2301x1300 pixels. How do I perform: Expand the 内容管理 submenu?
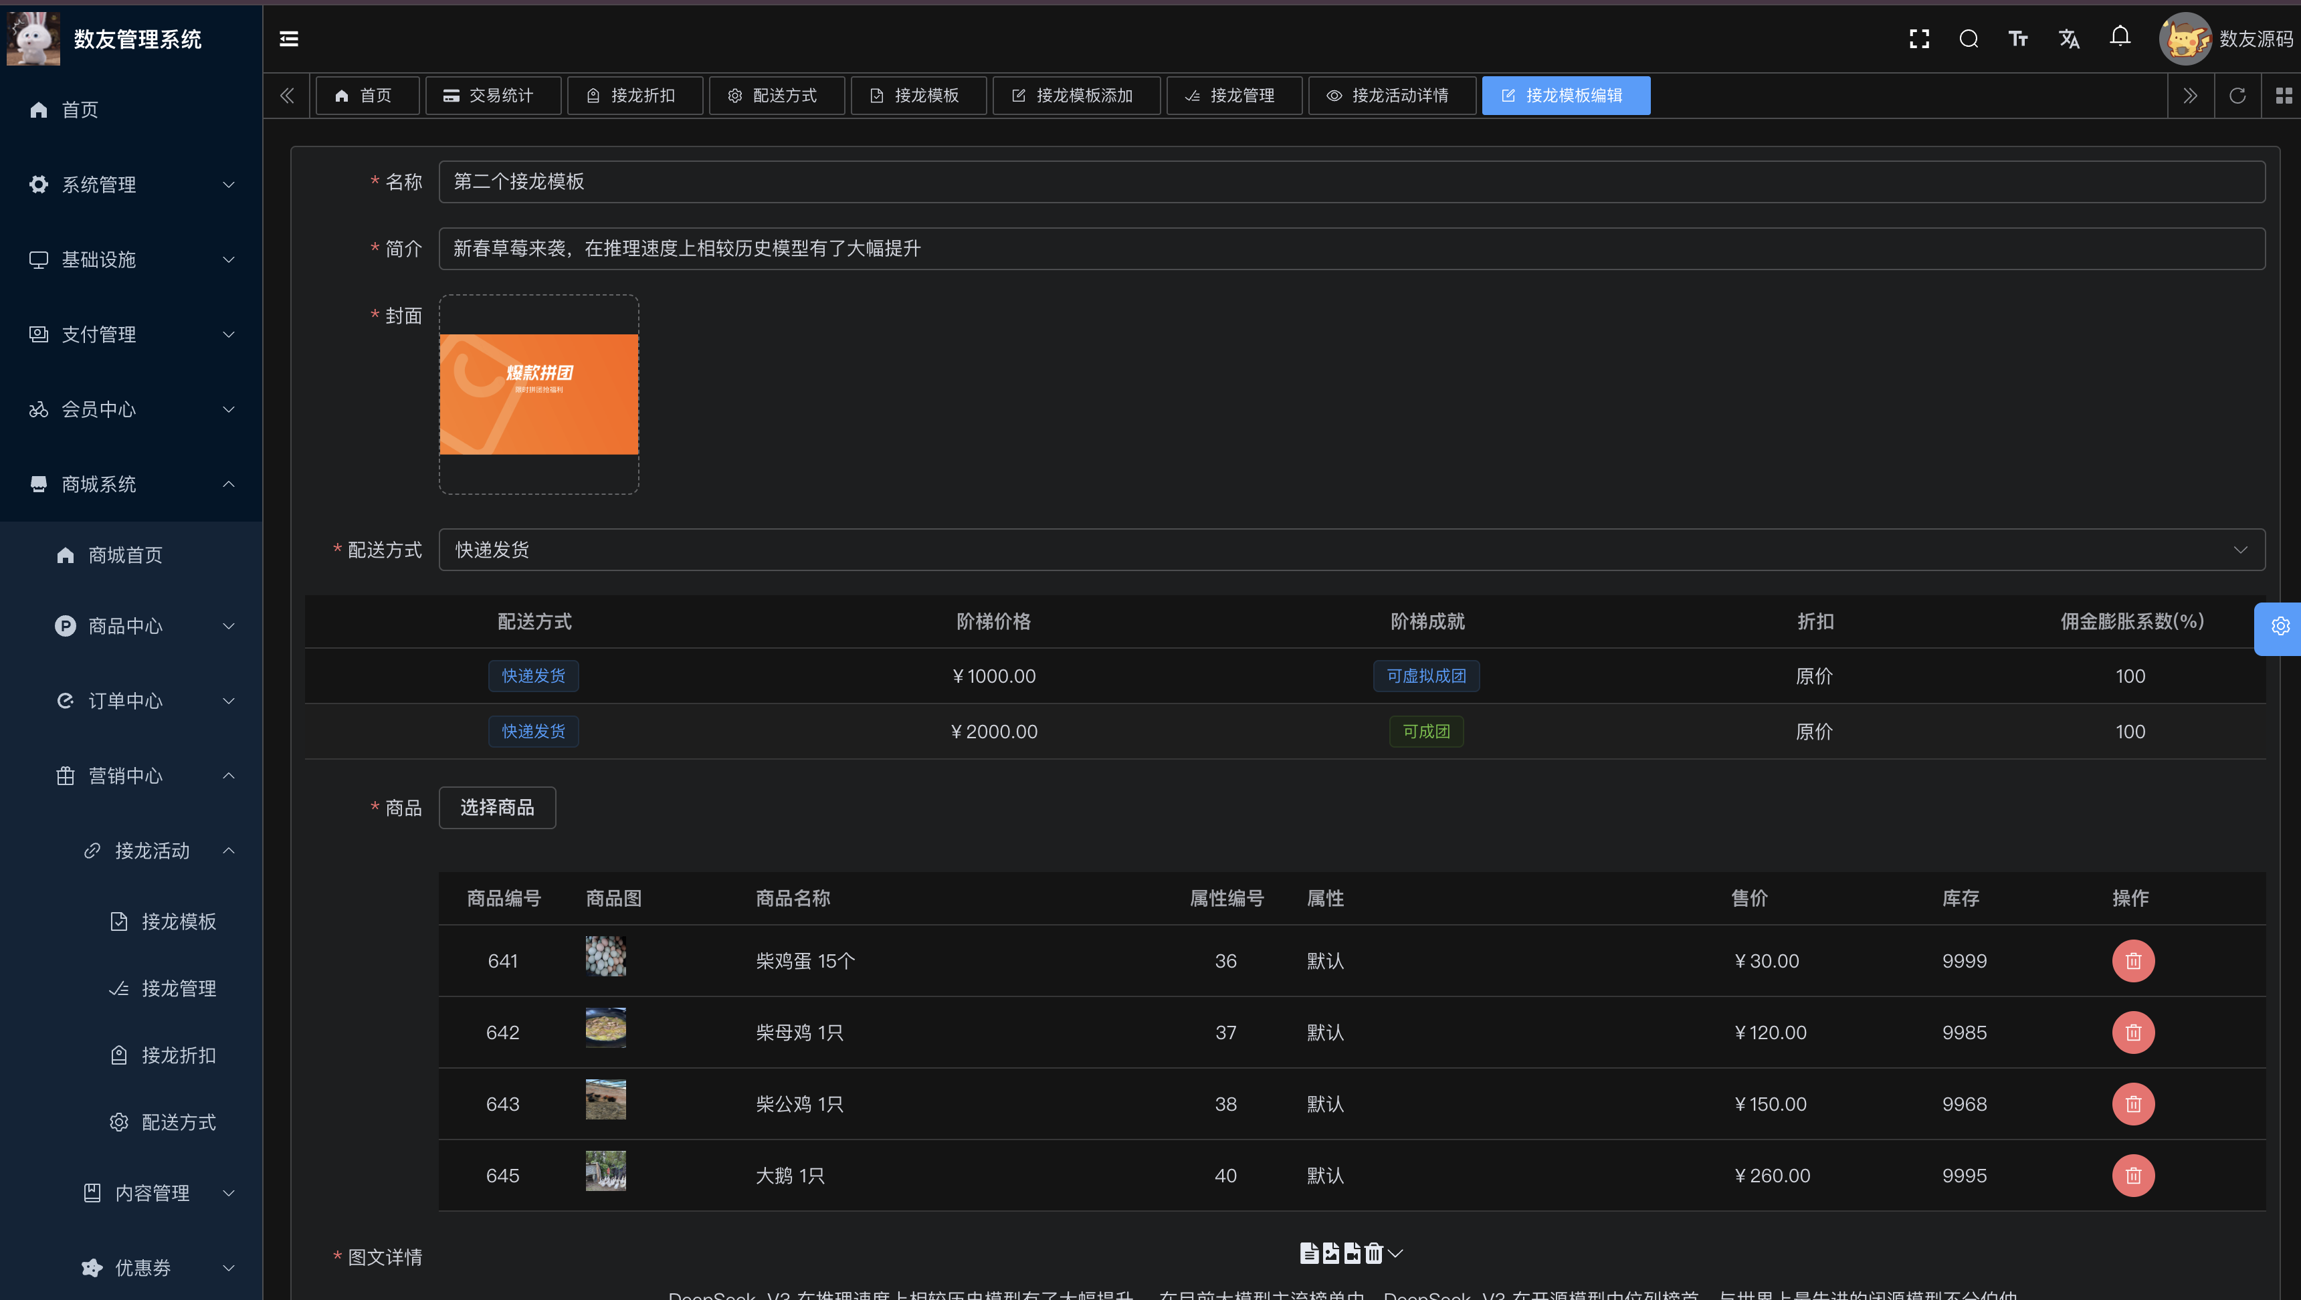tap(131, 1194)
